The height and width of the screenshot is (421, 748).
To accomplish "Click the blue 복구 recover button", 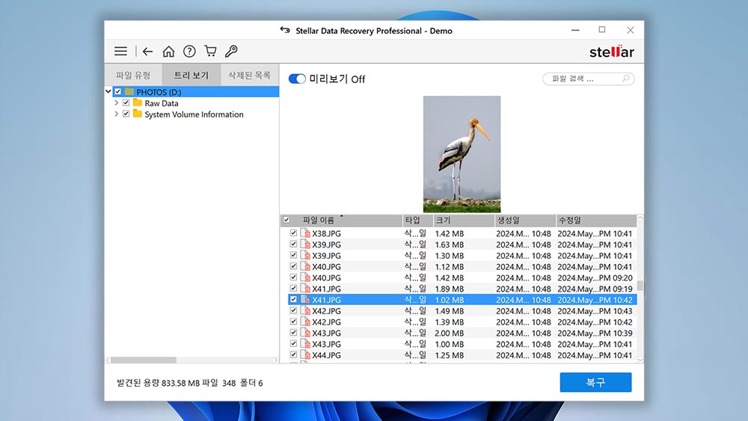I will pyautogui.click(x=596, y=382).
